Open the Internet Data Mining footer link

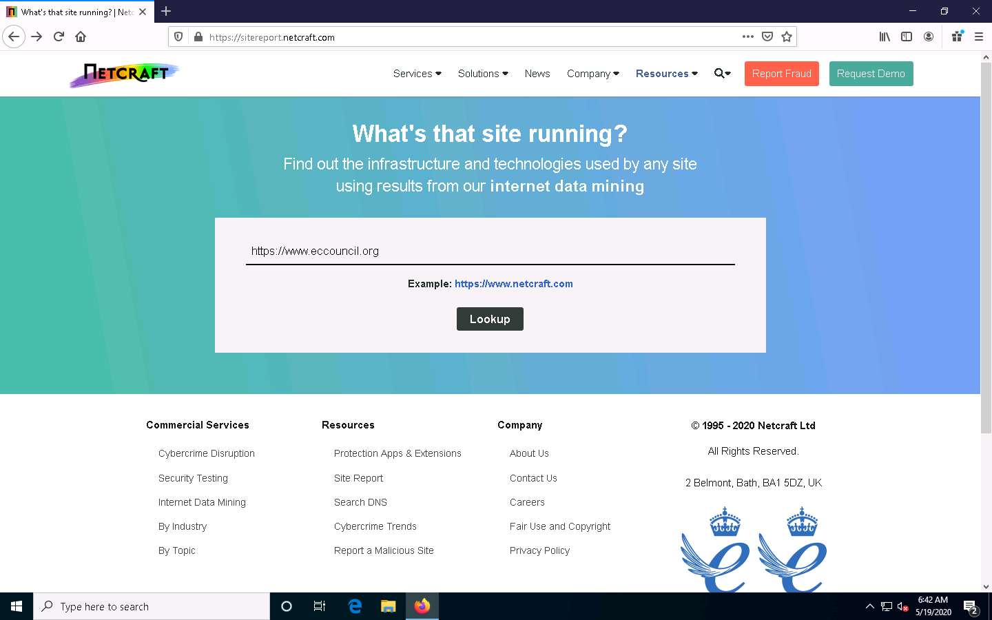pyautogui.click(x=202, y=502)
